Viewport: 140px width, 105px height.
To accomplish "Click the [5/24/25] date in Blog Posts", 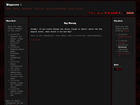I will coord(123,34).
